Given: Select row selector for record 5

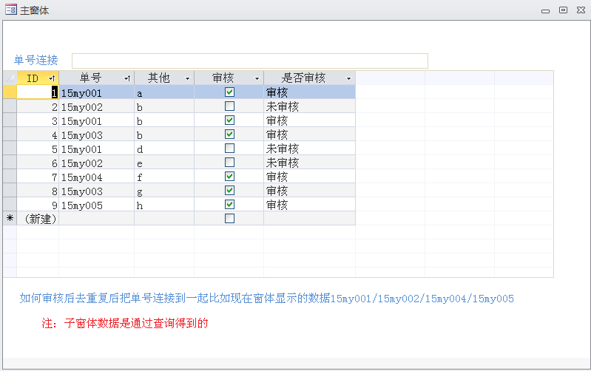Looking at the screenshot, I should coord(10,149).
